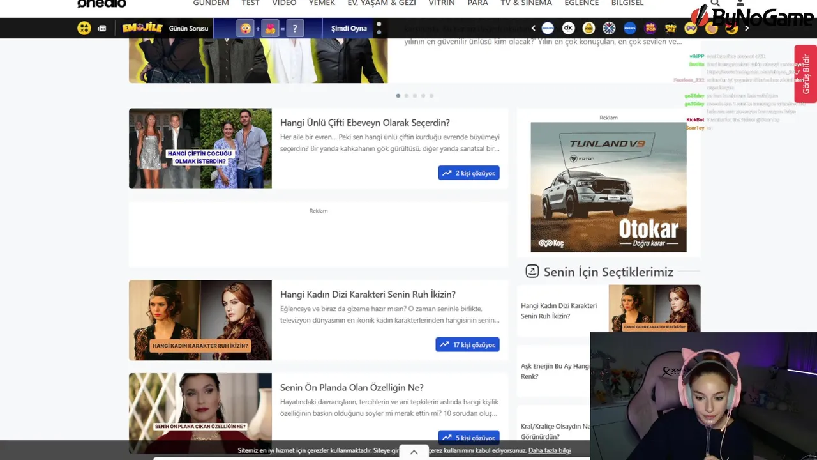Open the red Görüş Bildir feedback tab
The height and width of the screenshot is (460, 817).
pyautogui.click(x=806, y=73)
